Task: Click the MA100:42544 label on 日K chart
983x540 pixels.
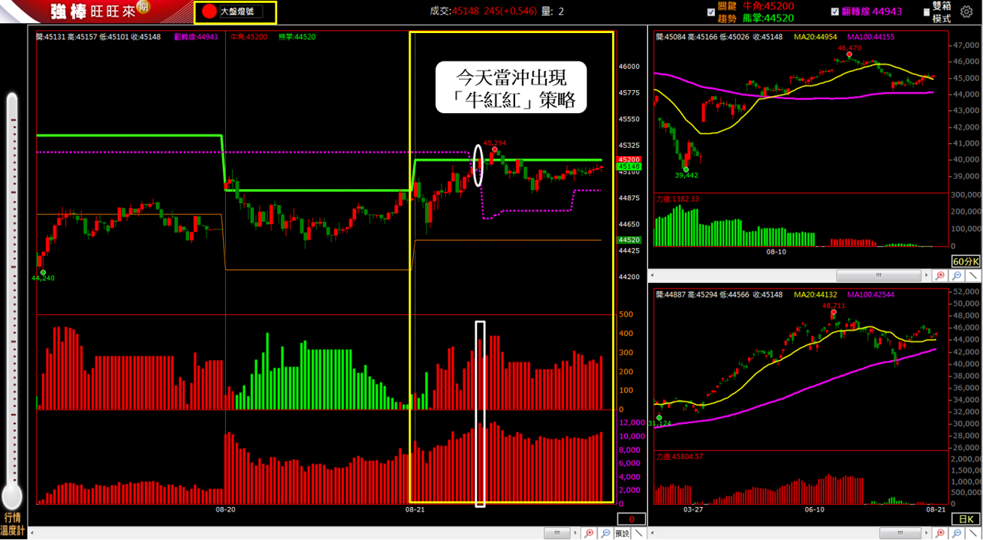Action: tap(872, 293)
